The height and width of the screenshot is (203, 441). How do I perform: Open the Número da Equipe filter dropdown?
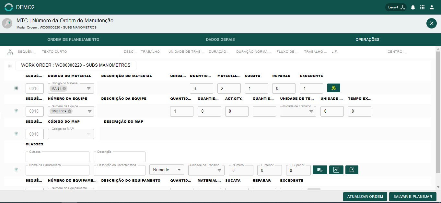(90, 111)
